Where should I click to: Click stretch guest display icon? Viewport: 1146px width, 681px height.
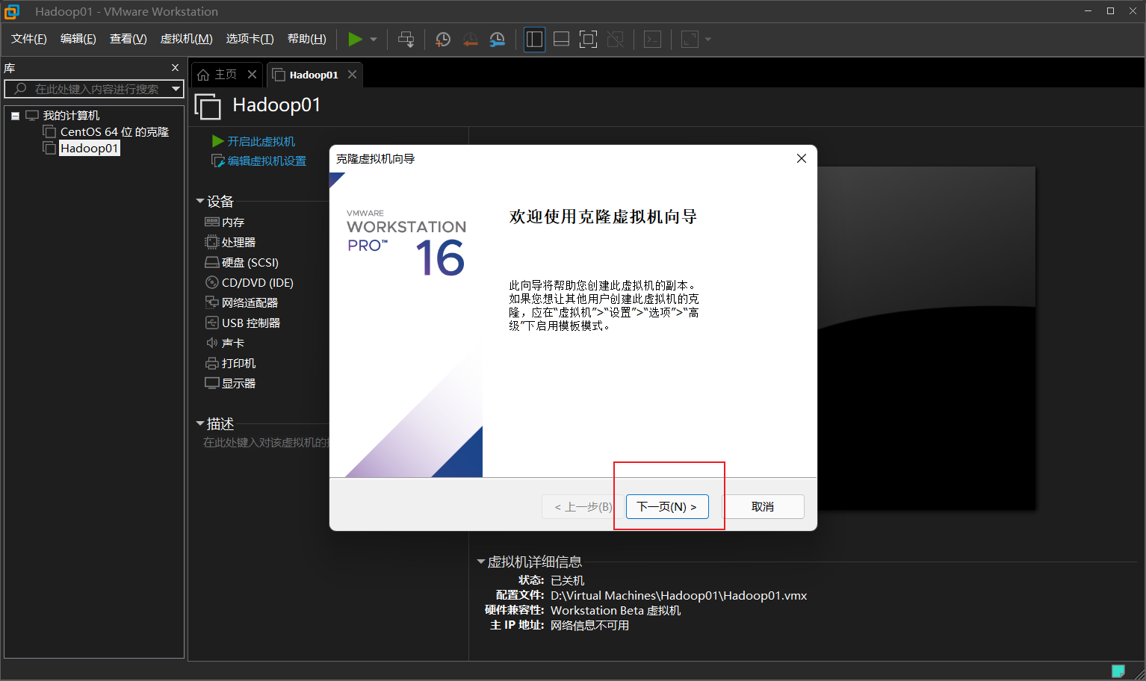690,40
